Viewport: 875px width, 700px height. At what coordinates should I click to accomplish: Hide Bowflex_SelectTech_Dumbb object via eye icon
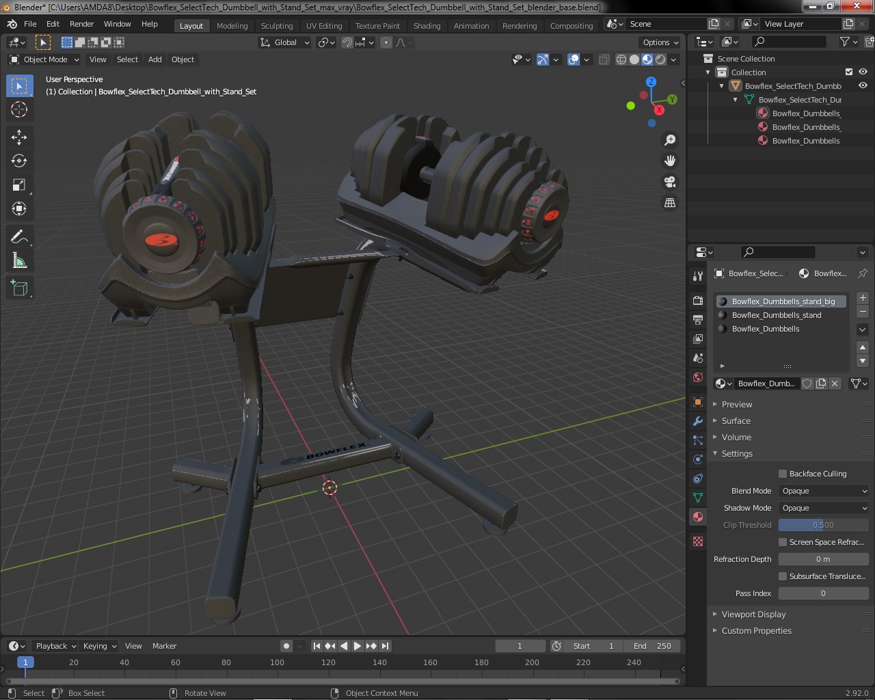coord(863,85)
